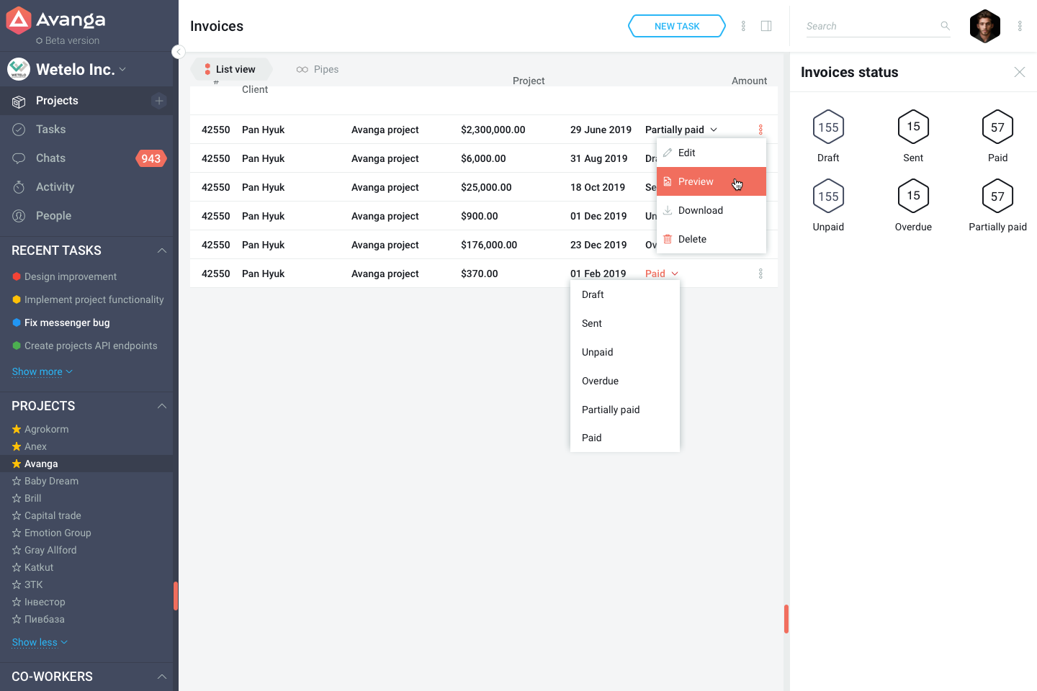The image size is (1037, 691).
Task: Close the Invoices status panel
Action: pyautogui.click(x=1020, y=72)
